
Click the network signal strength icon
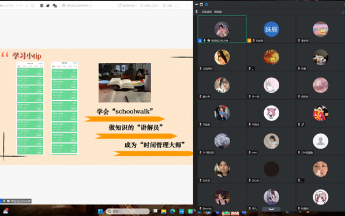tap(27, 6)
